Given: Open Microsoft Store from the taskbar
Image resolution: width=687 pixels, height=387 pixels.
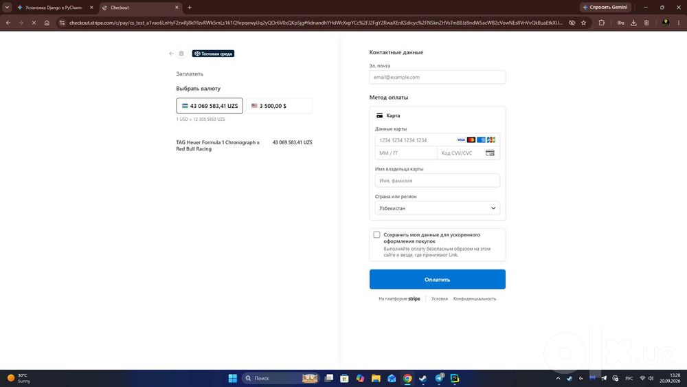Looking at the screenshot, I should (x=344, y=378).
